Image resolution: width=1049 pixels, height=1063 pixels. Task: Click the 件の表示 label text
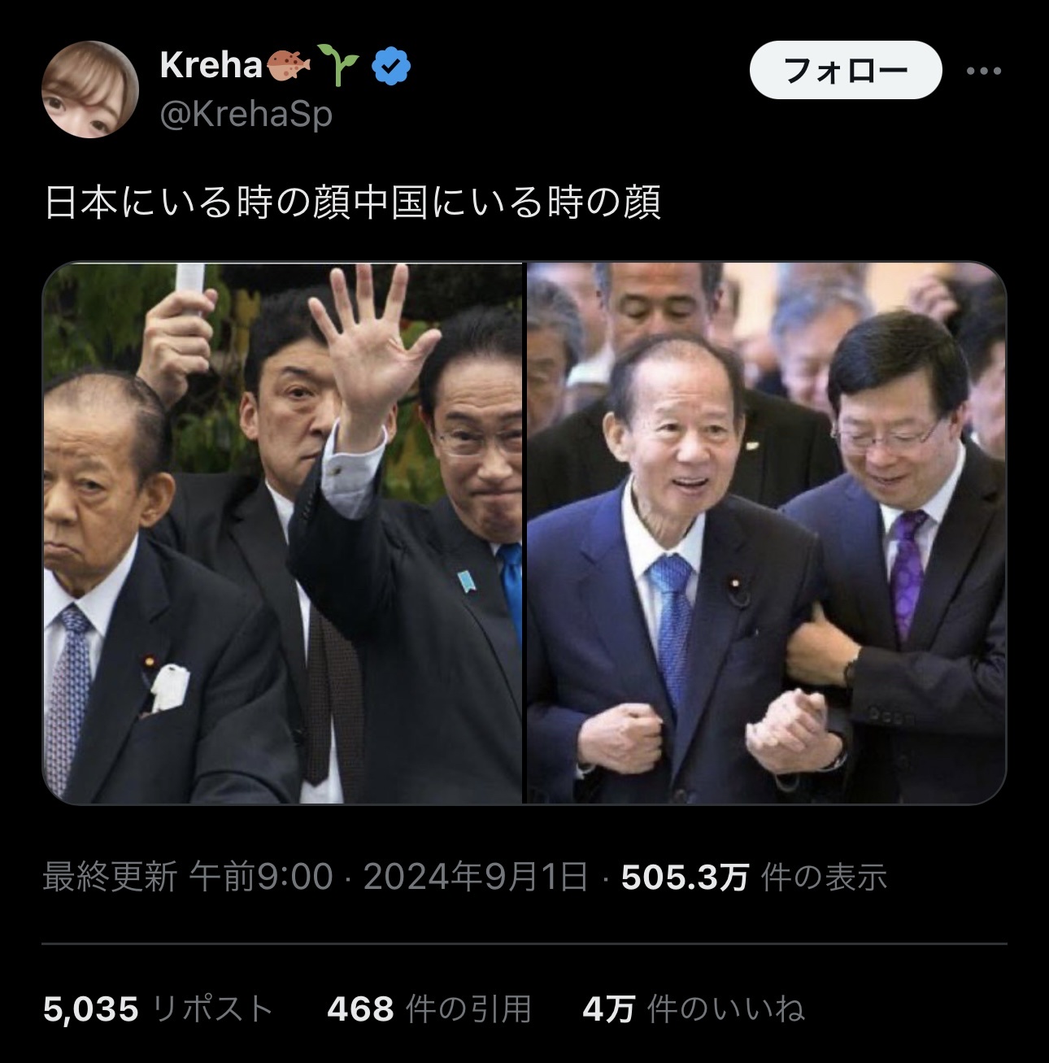(x=824, y=877)
